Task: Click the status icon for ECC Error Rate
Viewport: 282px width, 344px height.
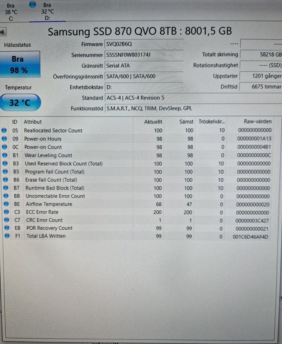Action: pos(4,212)
